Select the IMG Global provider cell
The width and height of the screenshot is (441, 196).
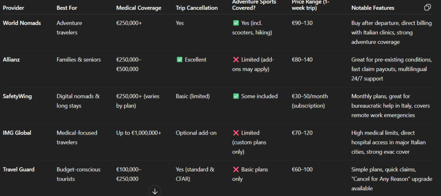point(17,133)
